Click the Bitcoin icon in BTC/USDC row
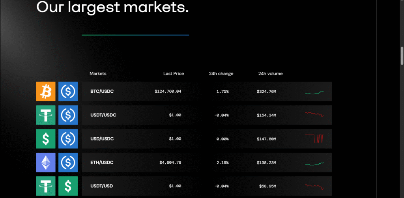The image size is (404, 198). pyautogui.click(x=46, y=92)
